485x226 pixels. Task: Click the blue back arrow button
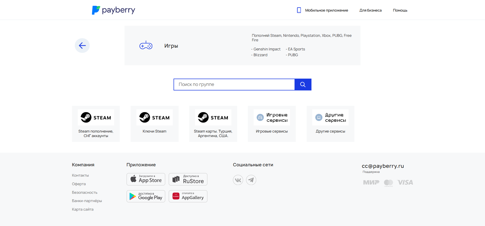(x=82, y=46)
